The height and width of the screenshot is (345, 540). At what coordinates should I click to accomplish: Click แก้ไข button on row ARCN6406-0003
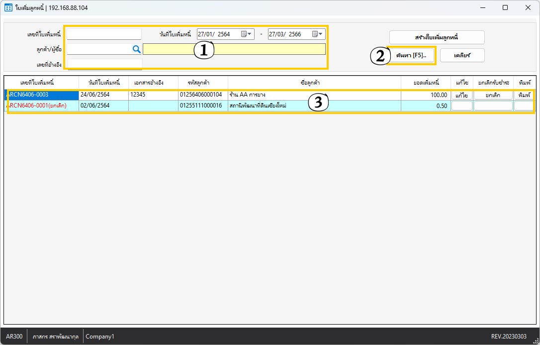click(461, 95)
